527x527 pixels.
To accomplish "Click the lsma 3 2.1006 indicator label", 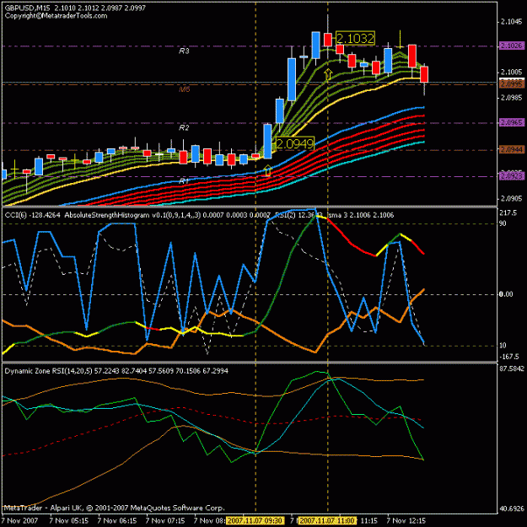I will (x=360, y=215).
